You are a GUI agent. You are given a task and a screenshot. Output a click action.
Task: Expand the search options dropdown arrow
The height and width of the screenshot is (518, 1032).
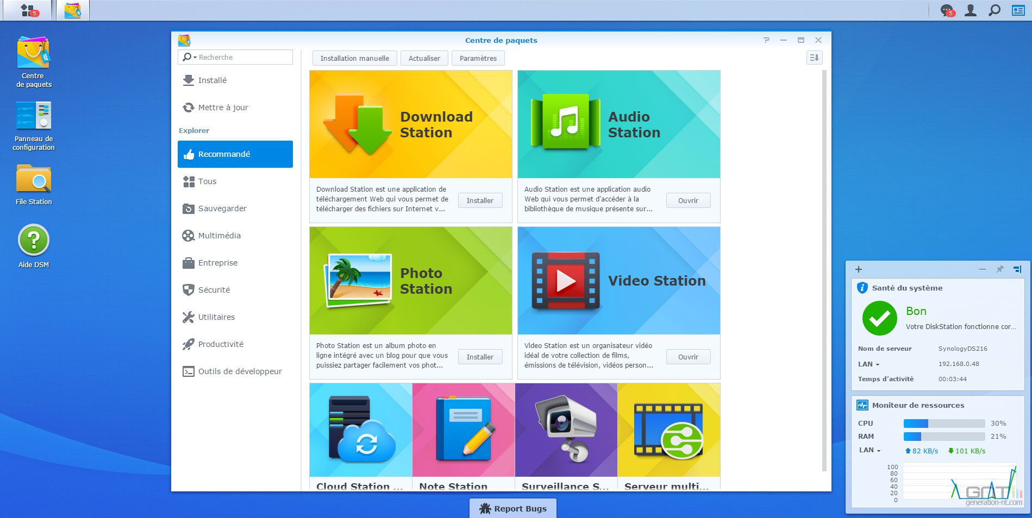195,58
